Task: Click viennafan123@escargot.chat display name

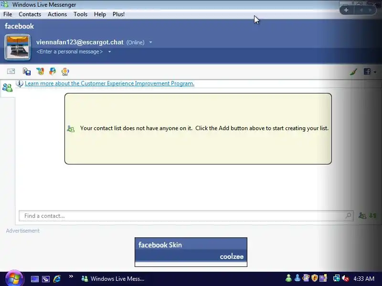Action: (80, 42)
